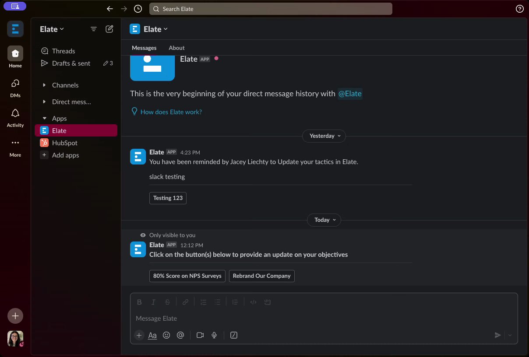Toggle blockquote formatting
529x357 pixels.
235,302
